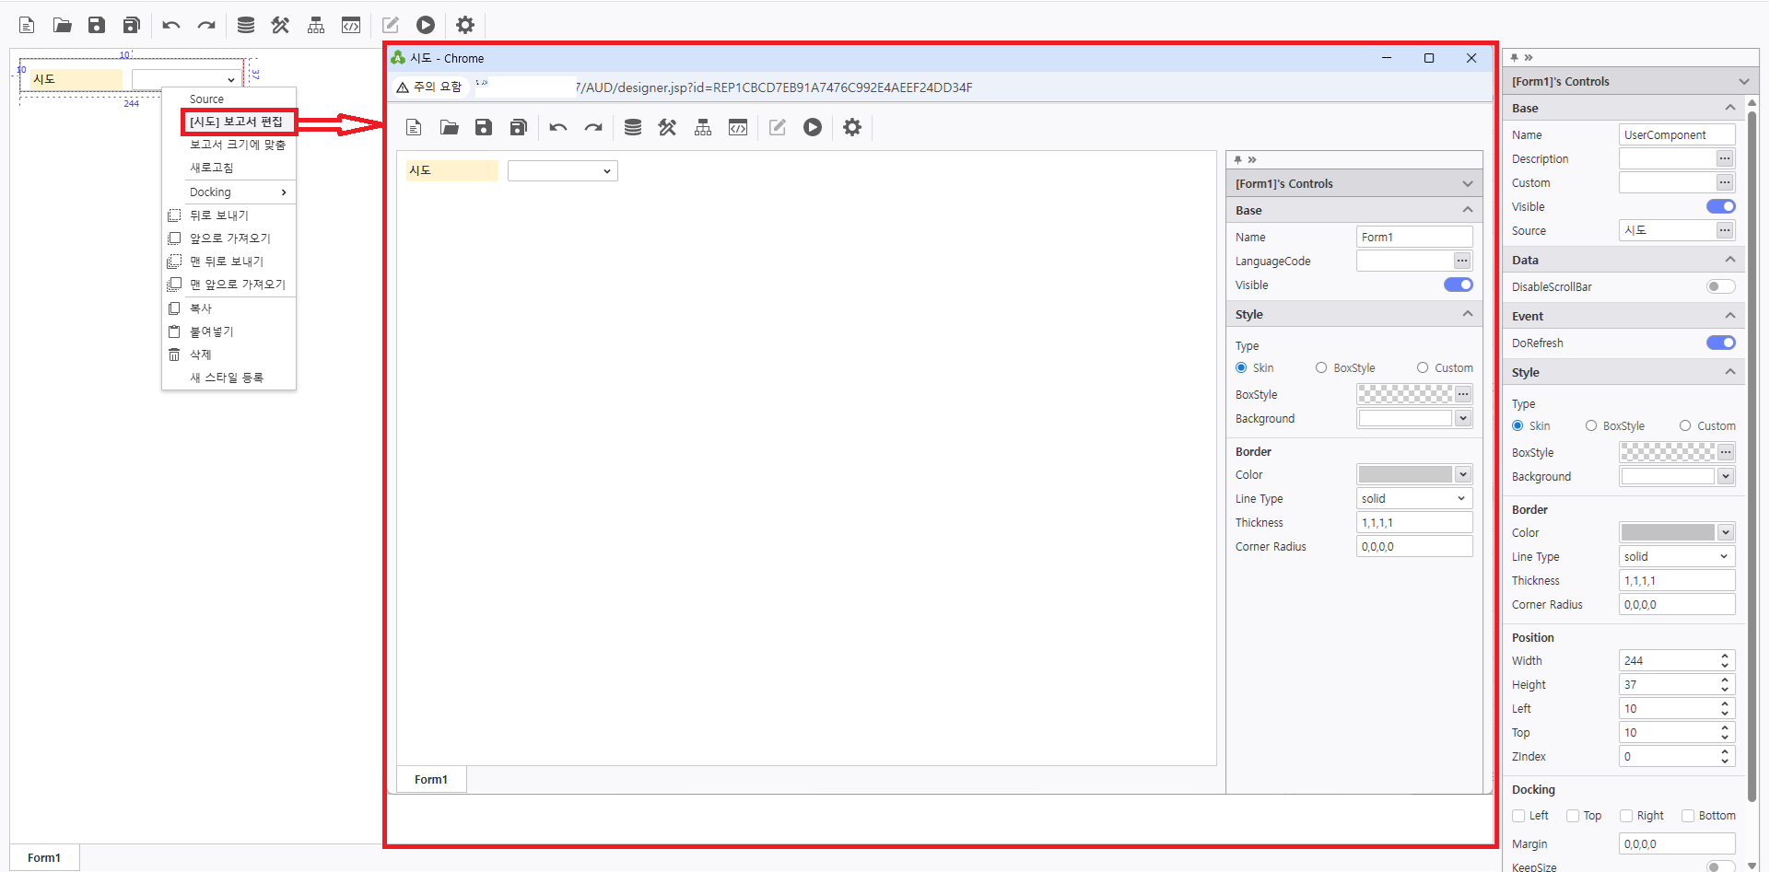Click Play preview icon in main toolbar
The height and width of the screenshot is (872, 1769).
[426, 25]
